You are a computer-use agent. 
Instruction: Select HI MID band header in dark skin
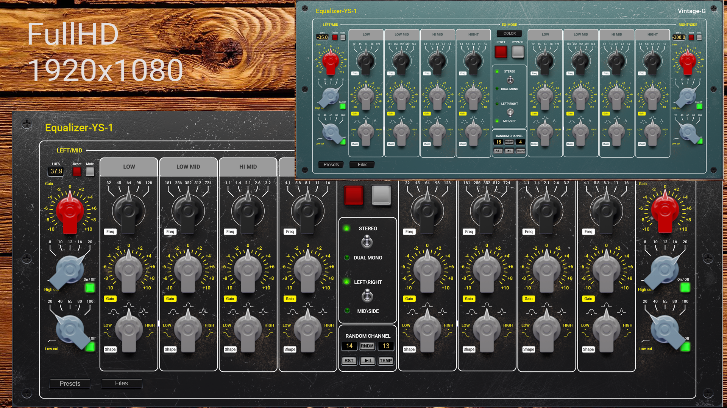pyautogui.click(x=248, y=167)
